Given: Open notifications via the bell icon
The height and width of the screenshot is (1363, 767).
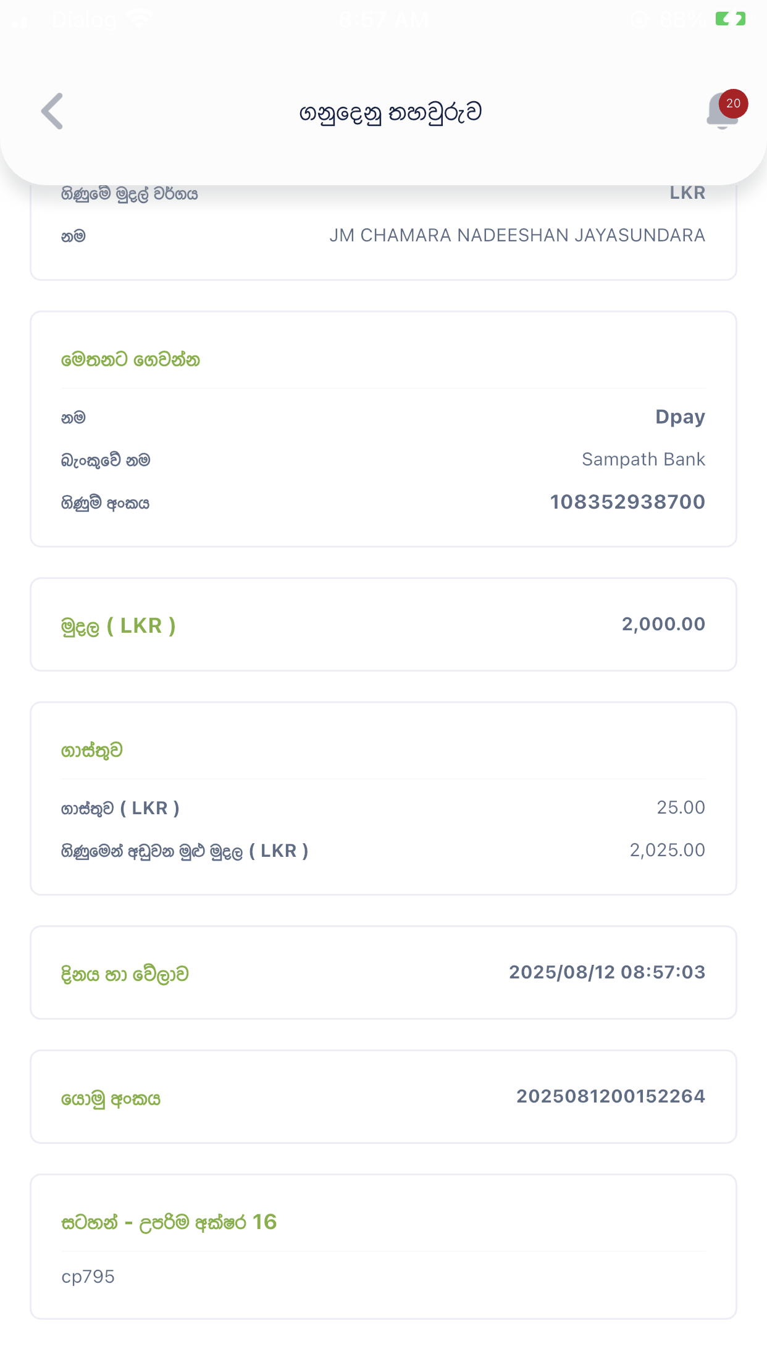Looking at the screenshot, I should coord(723,111).
